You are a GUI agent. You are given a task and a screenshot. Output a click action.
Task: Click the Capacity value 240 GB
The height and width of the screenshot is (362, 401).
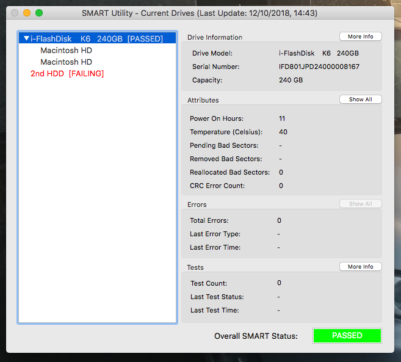291,80
